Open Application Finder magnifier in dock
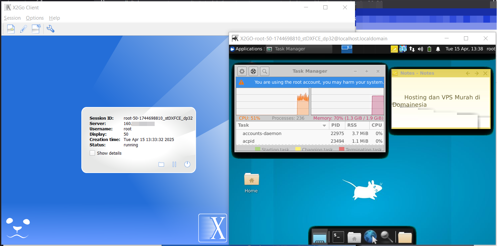The width and height of the screenshot is (497, 246). tap(387, 237)
